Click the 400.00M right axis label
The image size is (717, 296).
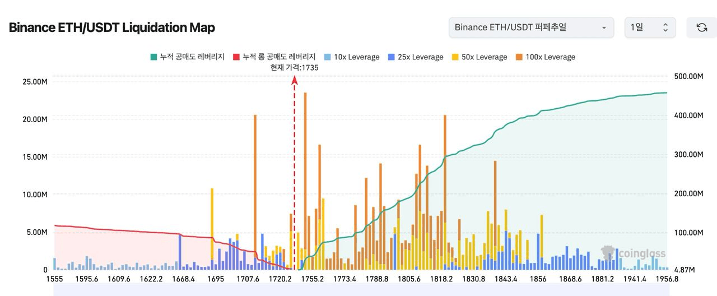[688, 115]
